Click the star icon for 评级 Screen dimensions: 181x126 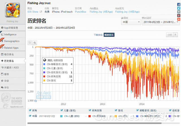click(2, 81)
